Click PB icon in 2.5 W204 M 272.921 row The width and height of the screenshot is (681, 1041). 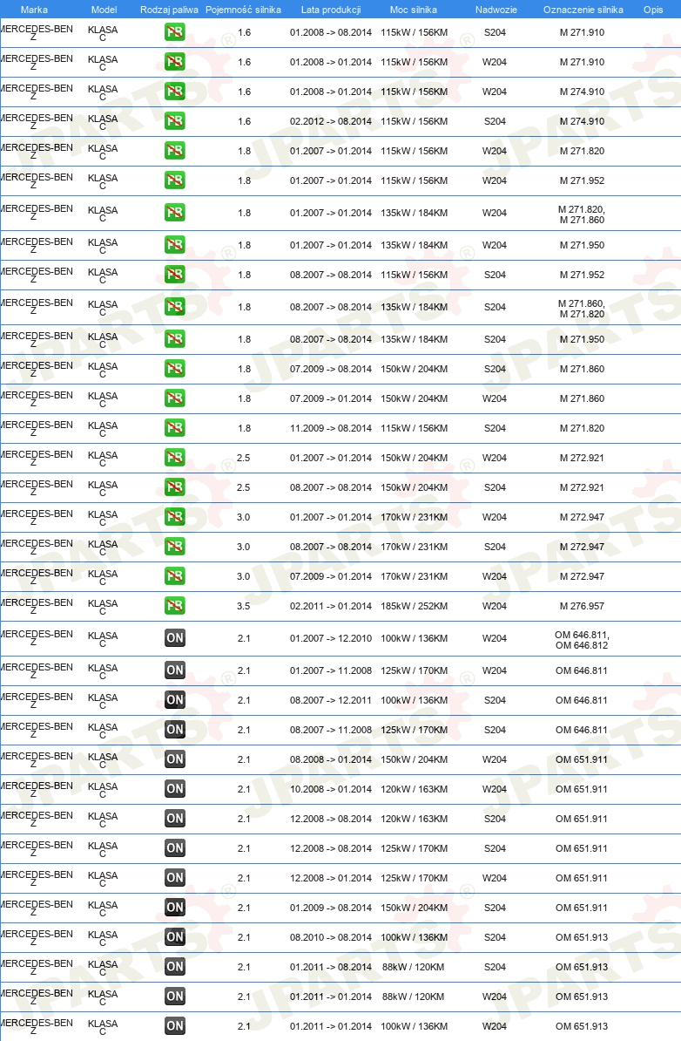174,458
